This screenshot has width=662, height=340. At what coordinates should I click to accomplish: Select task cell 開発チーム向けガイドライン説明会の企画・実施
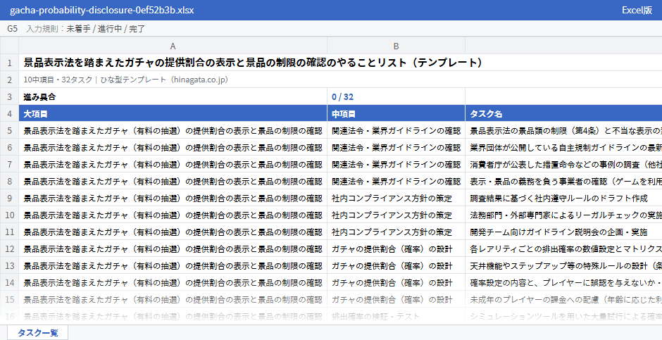click(563, 232)
